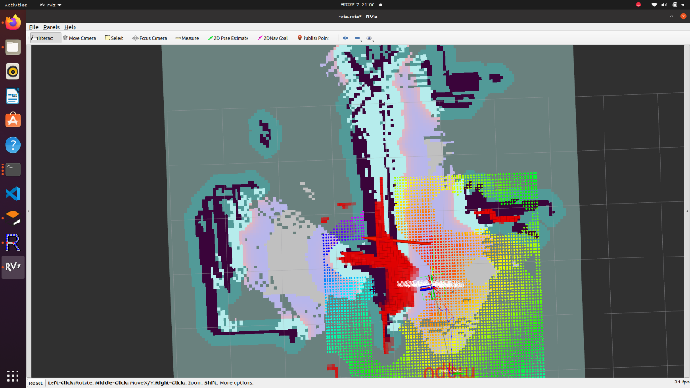Screen dimensions: 690x388
Task: Expand the collapsed left side panel handle
Action: [29, 211]
